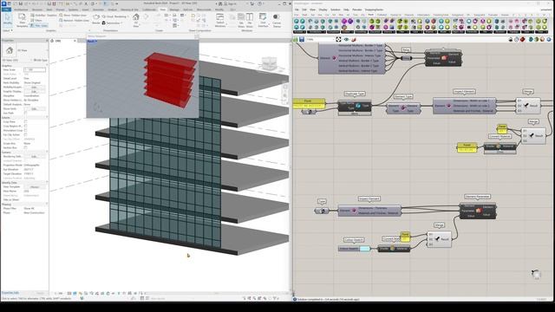The height and width of the screenshot is (312, 555).
Task: Toggle the Boolean Toggle below yellow panel
Action: [309, 112]
